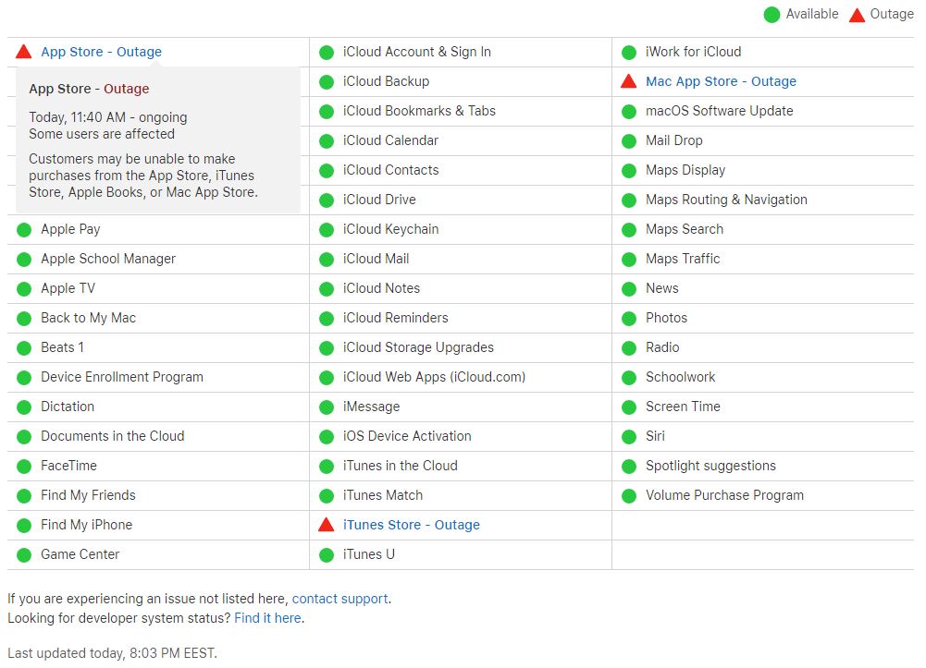Click 'Maps Display' text
This screenshot has width=926, height=668.
coord(685,170)
